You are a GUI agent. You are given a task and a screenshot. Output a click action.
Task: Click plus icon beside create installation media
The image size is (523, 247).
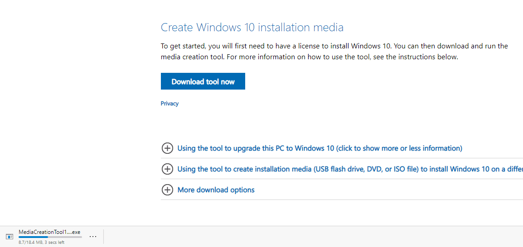pyautogui.click(x=167, y=169)
